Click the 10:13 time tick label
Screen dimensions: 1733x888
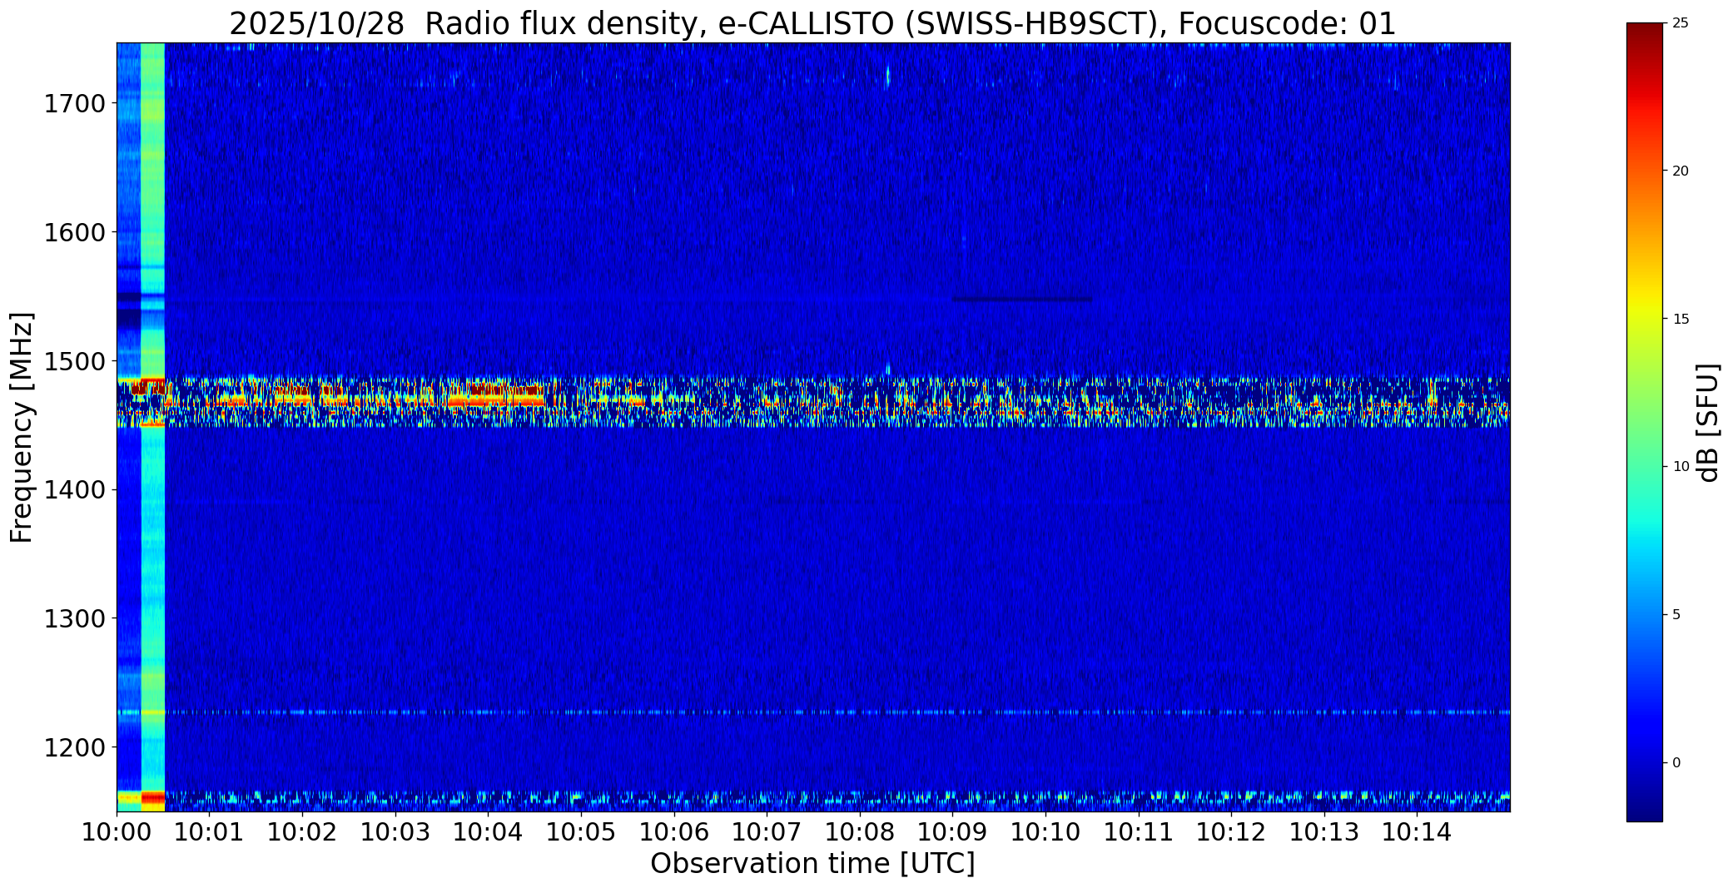click(x=1324, y=832)
